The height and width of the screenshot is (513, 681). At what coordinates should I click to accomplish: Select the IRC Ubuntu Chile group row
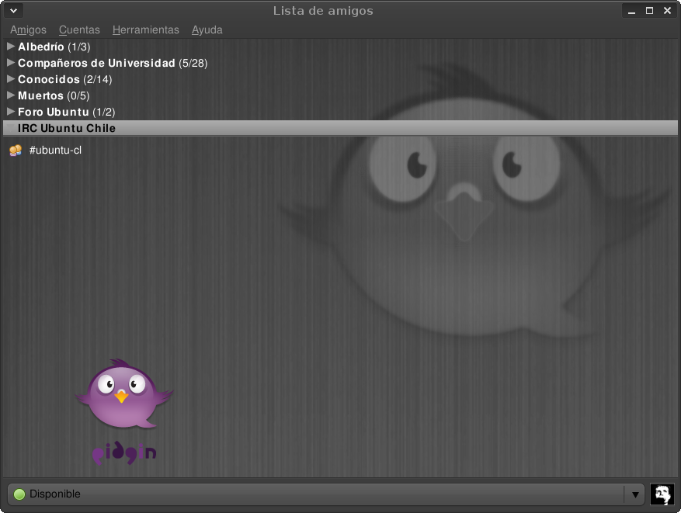pos(340,128)
